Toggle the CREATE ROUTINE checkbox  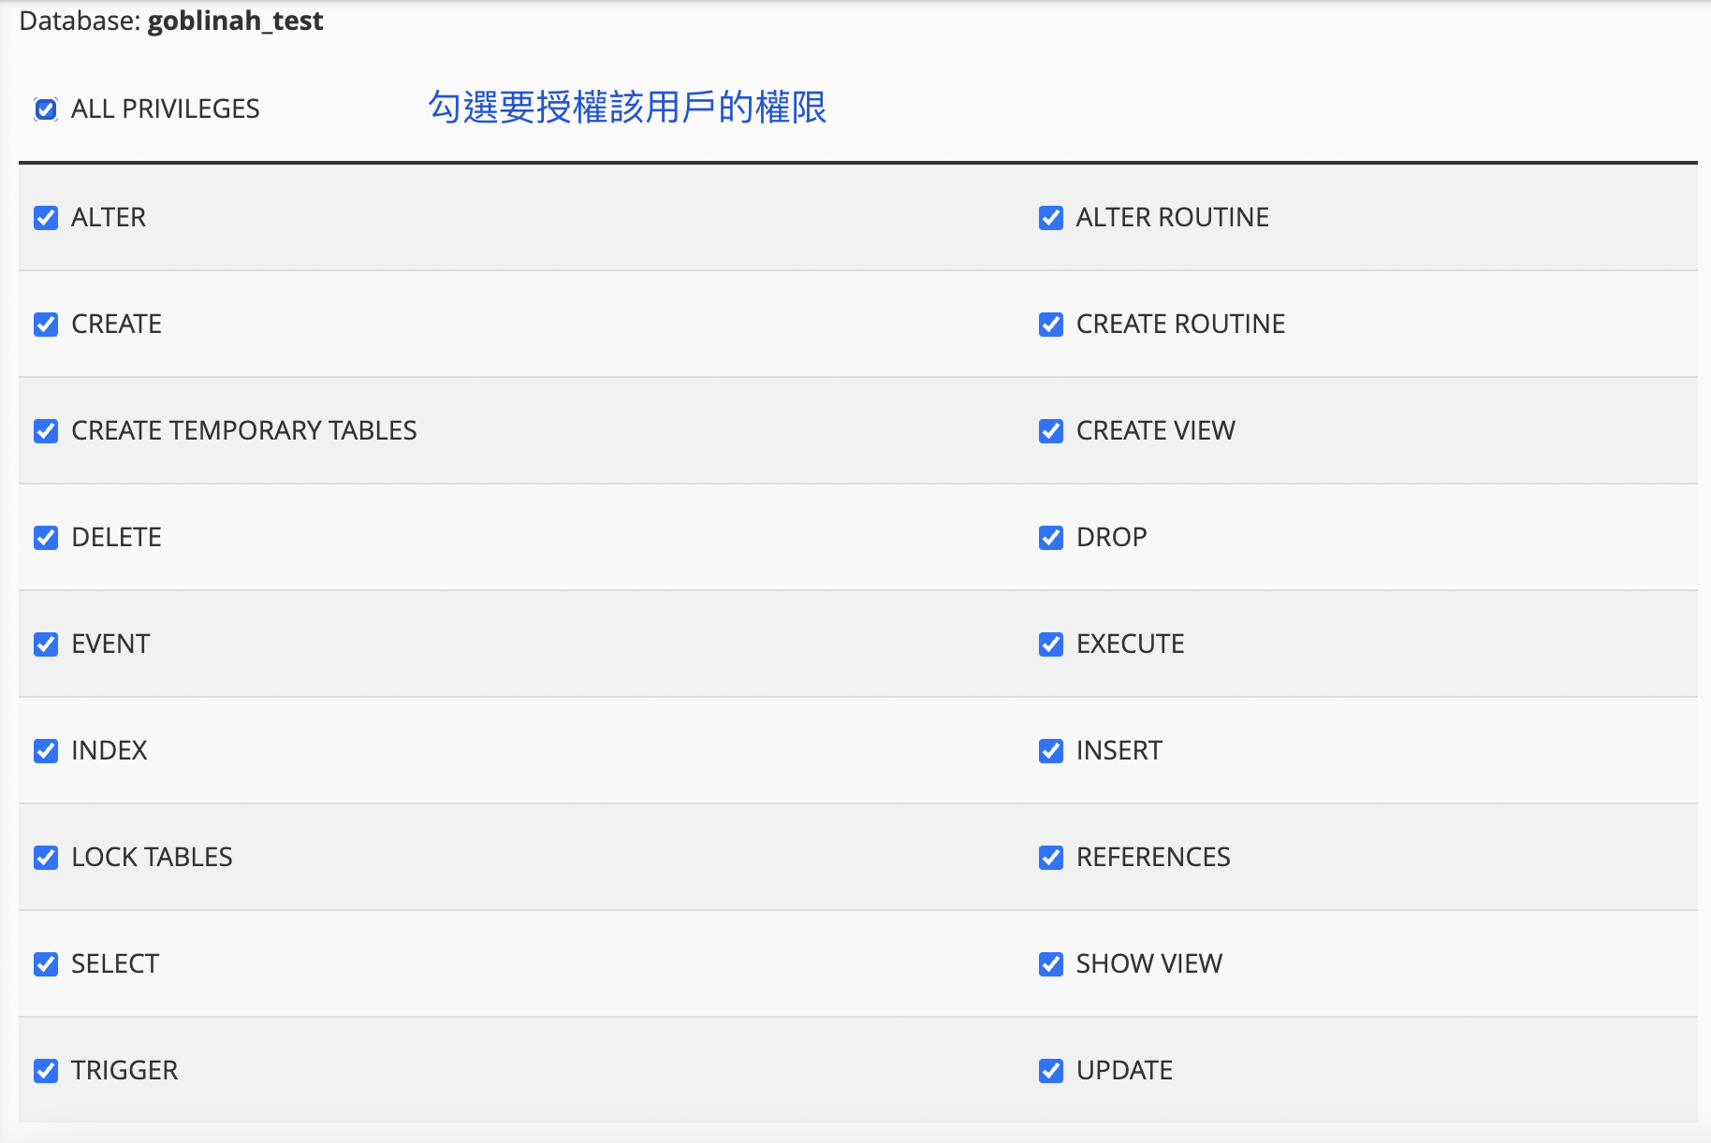(x=1049, y=325)
